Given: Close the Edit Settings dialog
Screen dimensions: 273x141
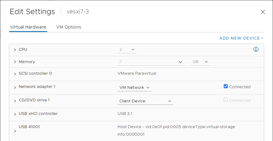Looking at the screenshot, I should pyautogui.click(x=263, y=12).
